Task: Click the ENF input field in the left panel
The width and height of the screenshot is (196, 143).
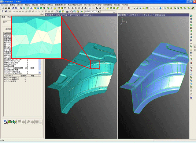Action: coord(7,22)
